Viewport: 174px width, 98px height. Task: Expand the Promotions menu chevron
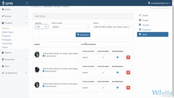click(x=26, y=59)
